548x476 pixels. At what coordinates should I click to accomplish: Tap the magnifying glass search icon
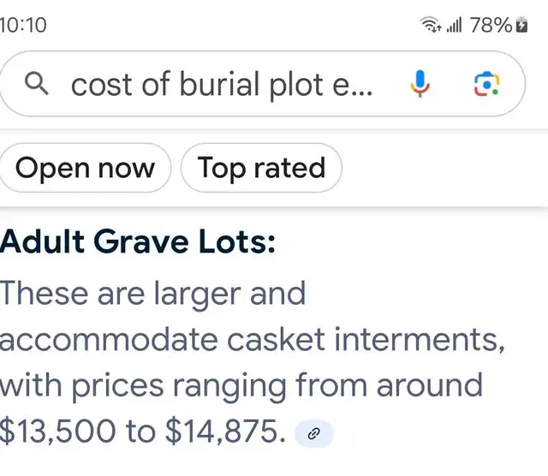[x=36, y=84]
